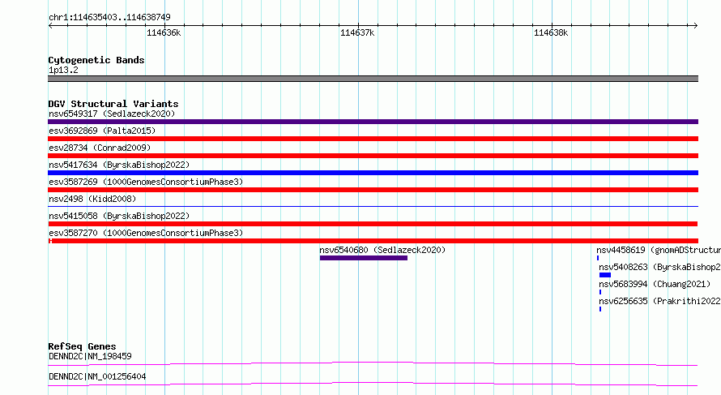The width and height of the screenshot is (721, 395).
Task: Click the nsv6540680 (Sedlazeck2020) short purple bar
Action: click(364, 258)
